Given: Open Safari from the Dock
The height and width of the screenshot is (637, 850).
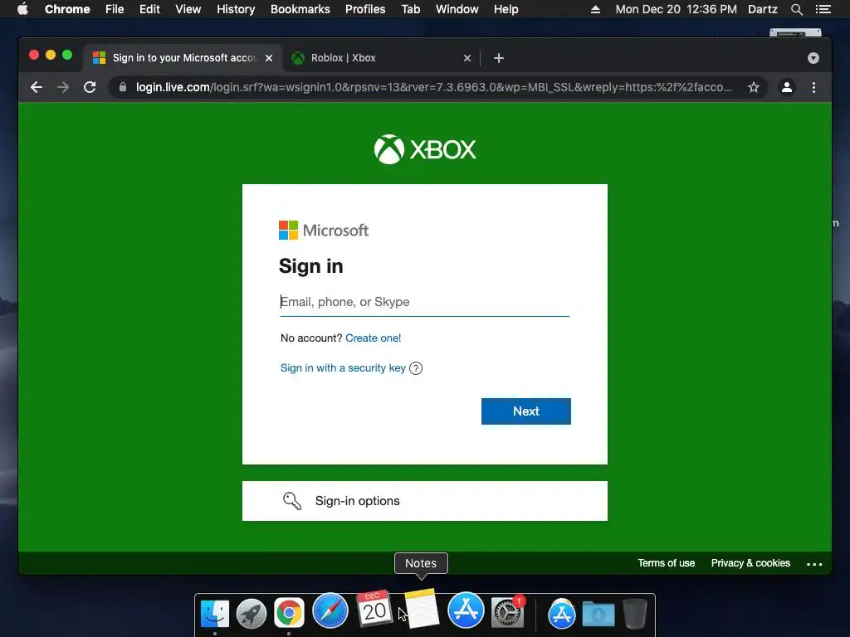Looking at the screenshot, I should pyautogui.click(x=330, y=610).
